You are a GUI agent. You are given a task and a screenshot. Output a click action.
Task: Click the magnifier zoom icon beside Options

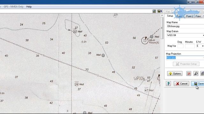[196, 73]
